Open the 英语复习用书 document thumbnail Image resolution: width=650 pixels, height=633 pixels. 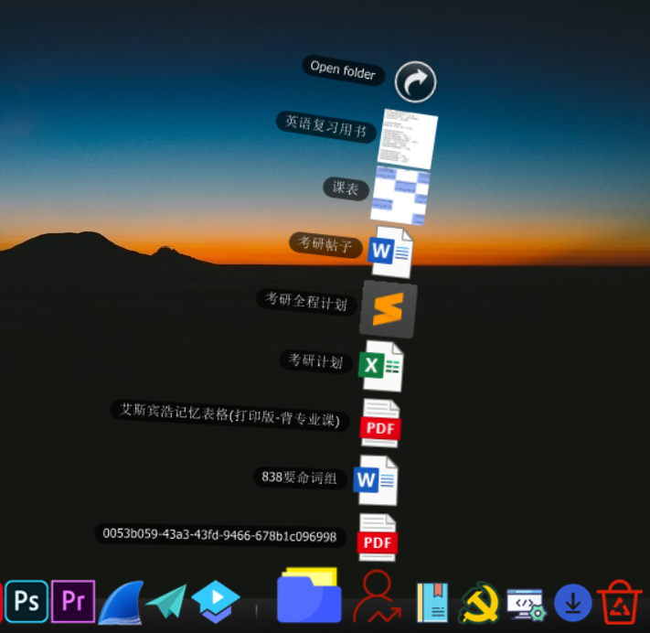point(408,137)
